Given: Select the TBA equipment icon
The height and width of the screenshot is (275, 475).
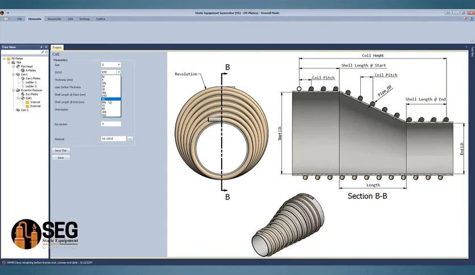Looking at the screenshot, I should [x=13, y=63].
